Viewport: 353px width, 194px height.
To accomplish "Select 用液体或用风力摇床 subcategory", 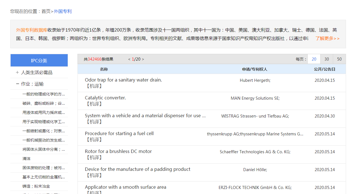I will (x=44, y=112).
